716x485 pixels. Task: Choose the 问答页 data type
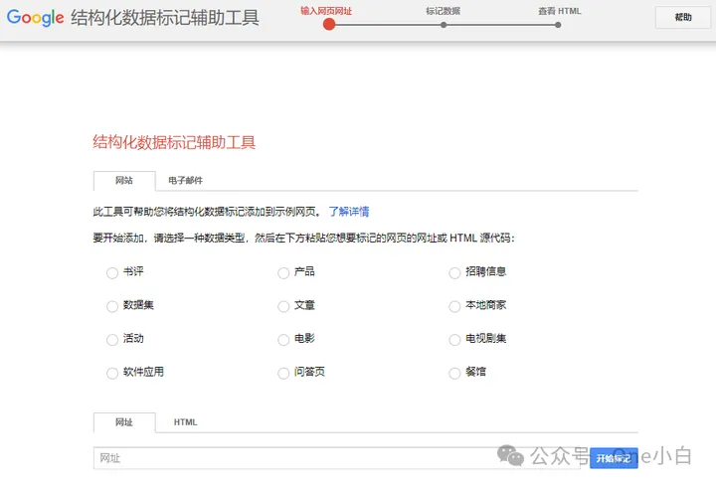[x=283, y=373]
